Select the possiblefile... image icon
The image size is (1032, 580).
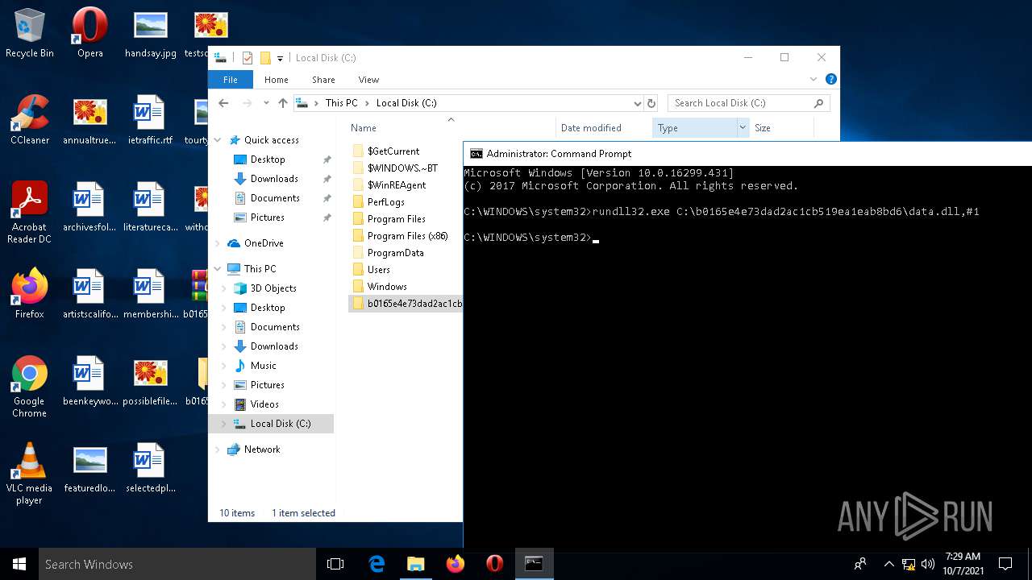(151, 380)
